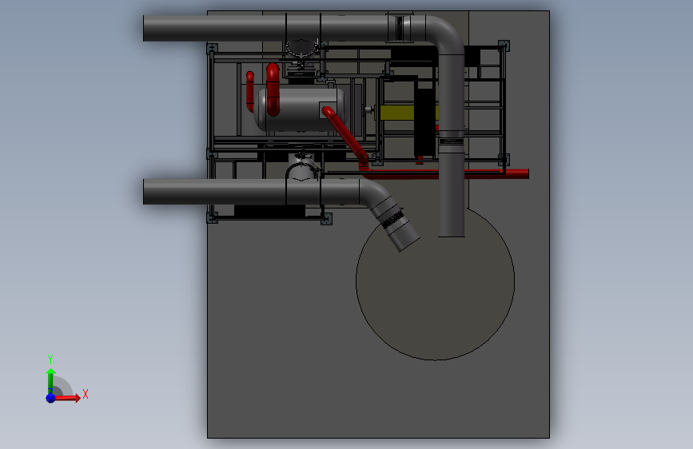Click the blue Z axis ball of the triad
The image size is (693, 449).
(50, 398)
